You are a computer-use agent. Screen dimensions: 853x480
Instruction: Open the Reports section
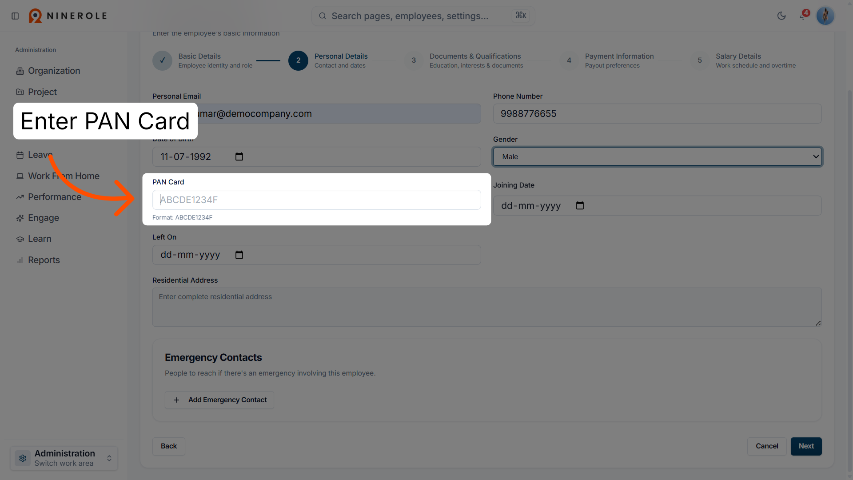pyautogui.click(x=44, y=260)
